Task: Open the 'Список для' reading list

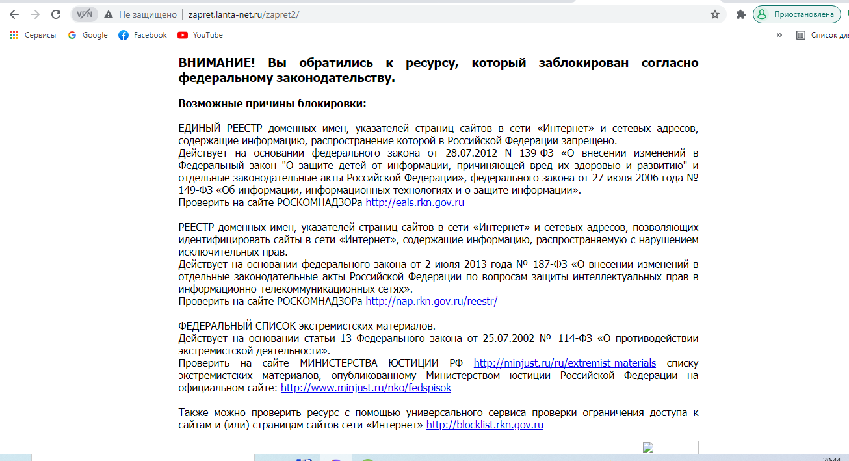Action: click(x=822, y=35)
